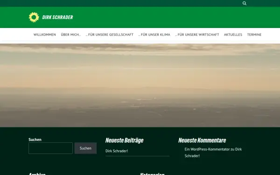Click the Suchen submit button
The width and height of the screenshot is (280, 175).
coord(85,148)
